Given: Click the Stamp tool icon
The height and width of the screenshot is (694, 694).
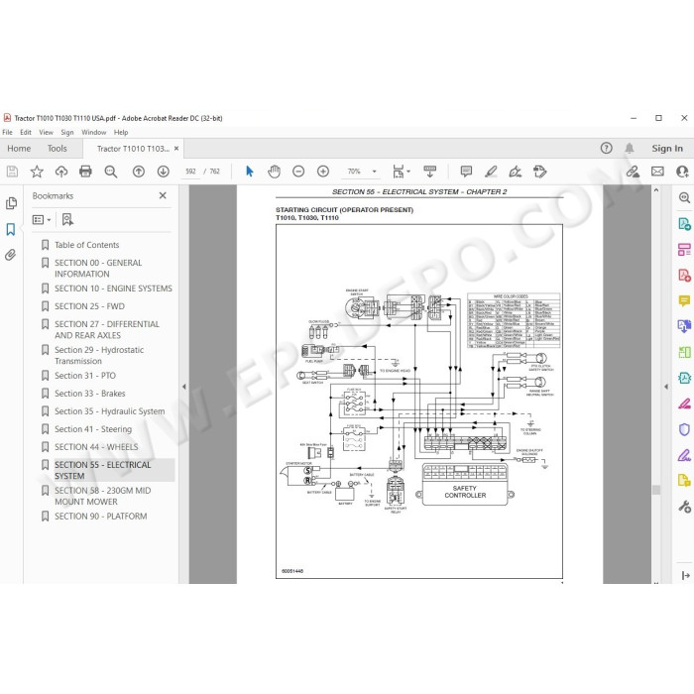Looking at the screenshot, I should 540,172.
